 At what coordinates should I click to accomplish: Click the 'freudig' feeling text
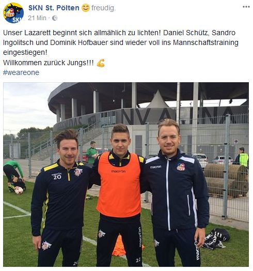click(x=103, y=8)
